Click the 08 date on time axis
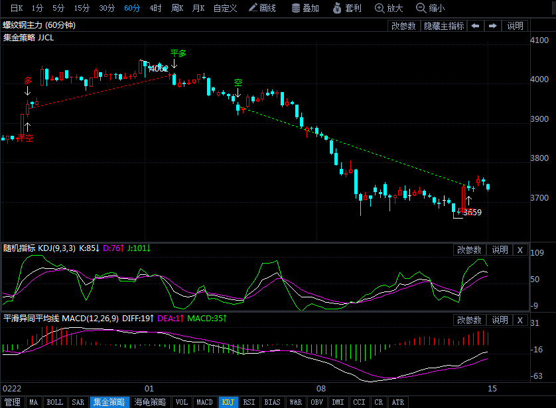 click(x=321, y=389)
